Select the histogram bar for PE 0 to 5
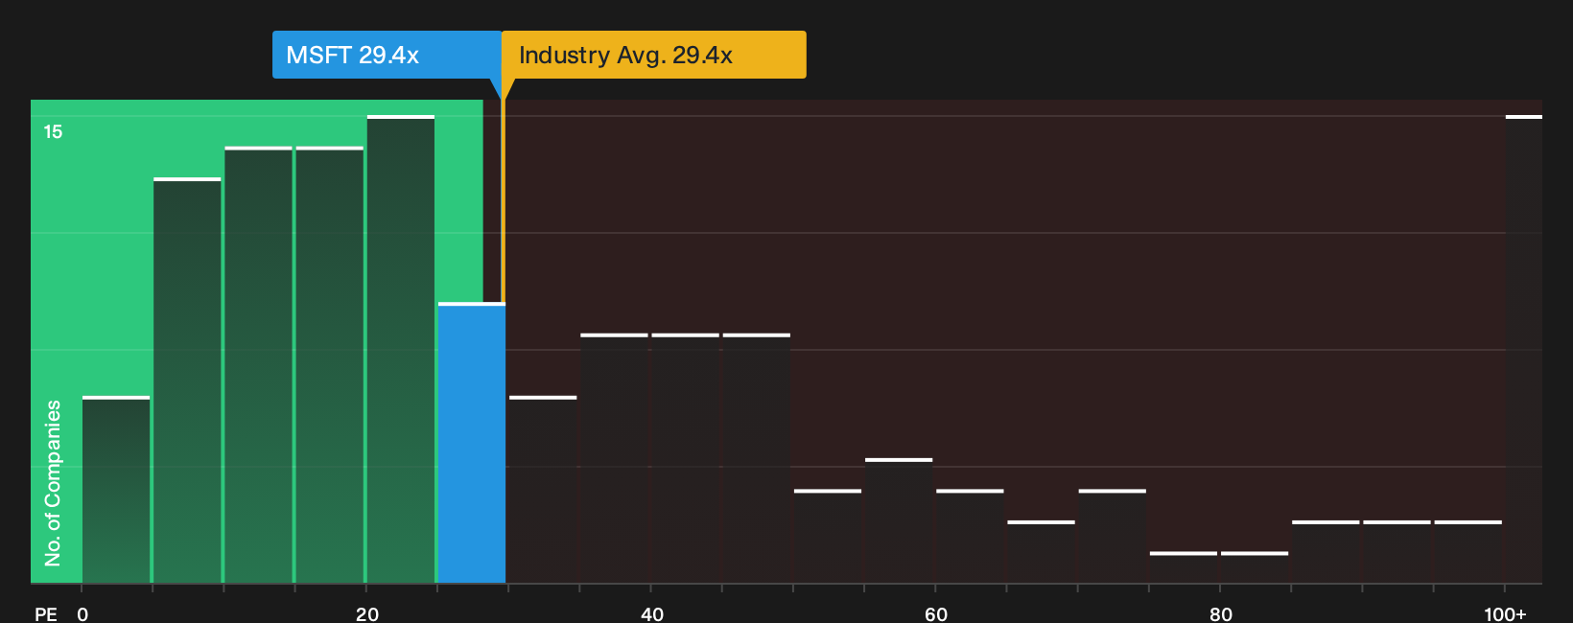Image resolution: width=1573 pixels, height=623 pixels. (x=116, y=490)
